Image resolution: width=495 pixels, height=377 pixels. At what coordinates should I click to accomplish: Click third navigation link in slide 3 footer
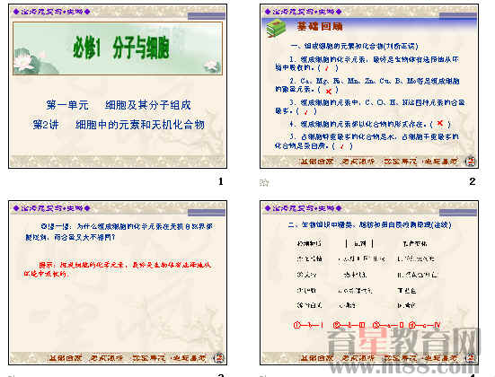pyautogui.click(x=148, y=358)
